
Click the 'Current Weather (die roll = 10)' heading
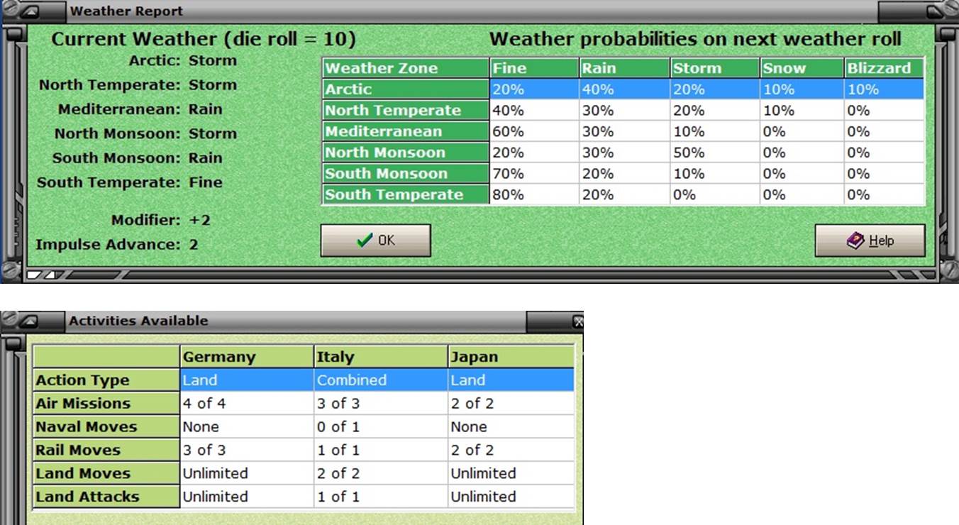[204, 38]
